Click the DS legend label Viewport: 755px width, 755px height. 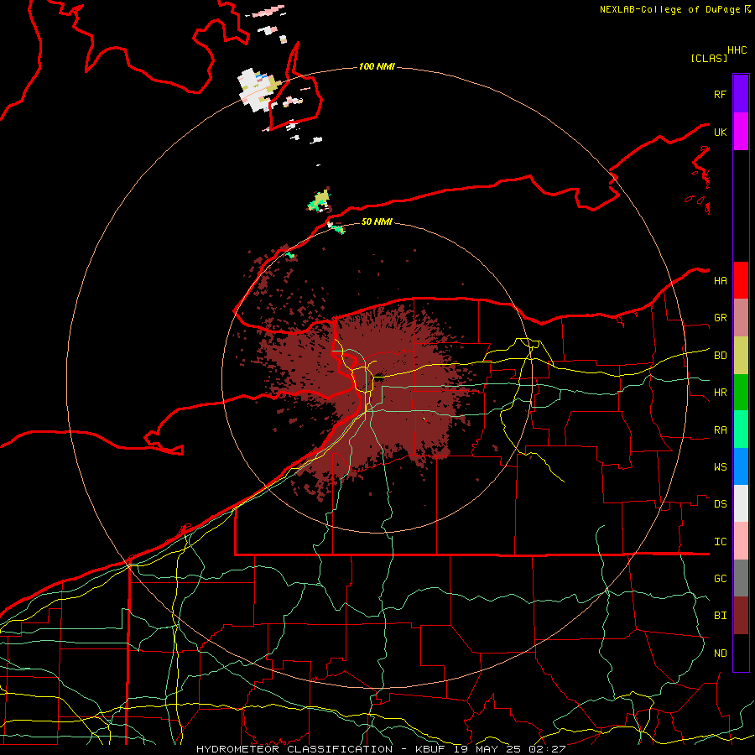click(720, 504)
